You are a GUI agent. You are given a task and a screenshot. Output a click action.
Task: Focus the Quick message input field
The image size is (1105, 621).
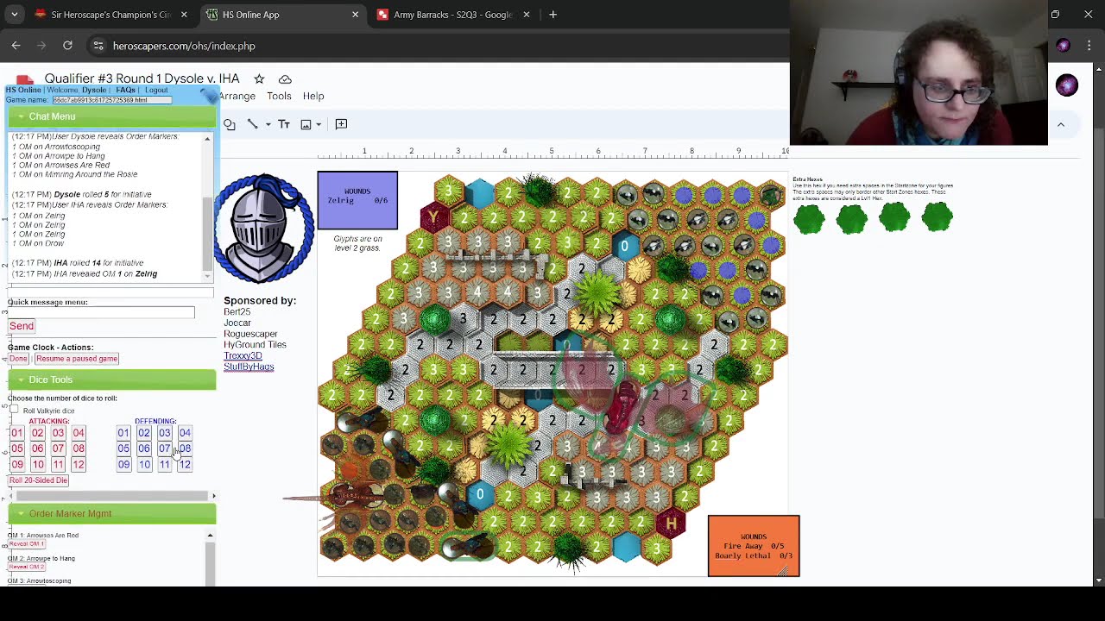coord(101,312)
